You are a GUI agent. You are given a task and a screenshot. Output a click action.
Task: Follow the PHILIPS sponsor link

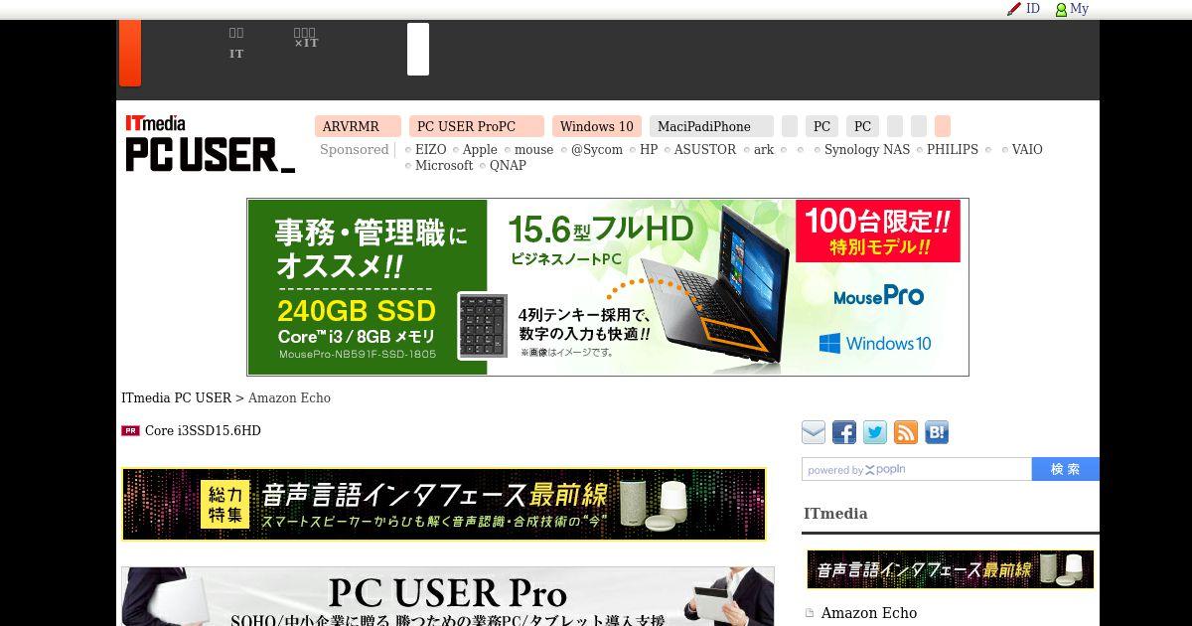pyautogui.click(x=953, y=150)
